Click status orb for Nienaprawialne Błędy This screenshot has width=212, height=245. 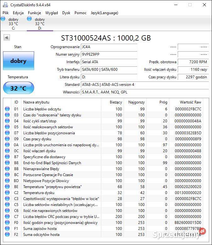point(7,169)
